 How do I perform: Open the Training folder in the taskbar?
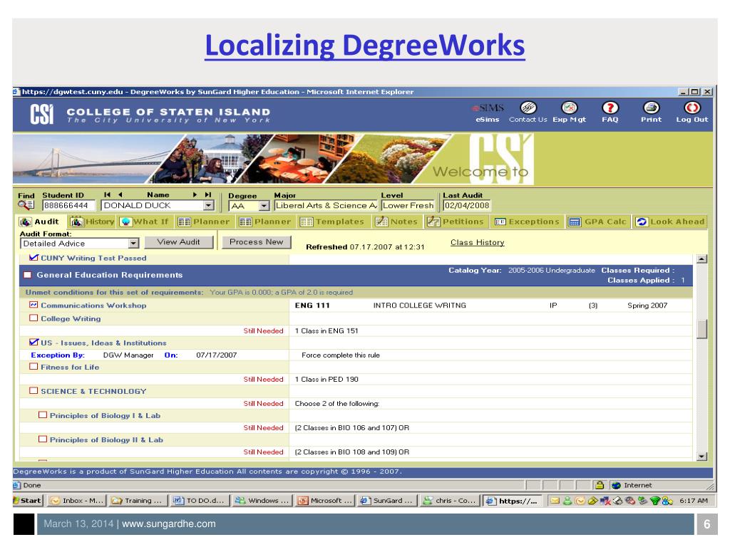138,501
